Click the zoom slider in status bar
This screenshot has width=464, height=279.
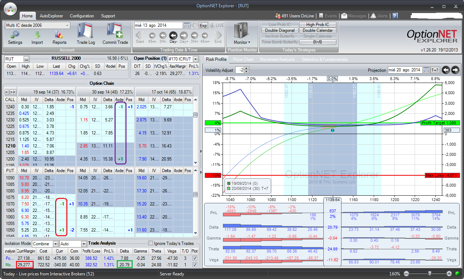click(430, 274)
